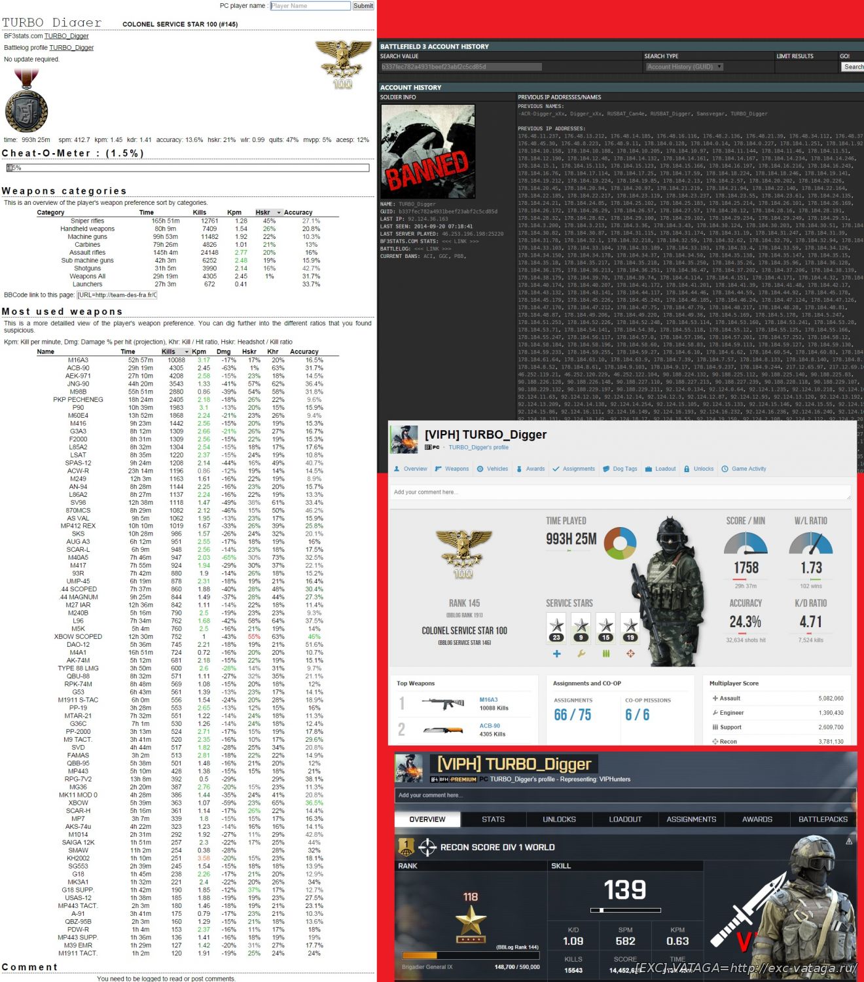Screen dimensions: 864x982
Task: Click the service star showing 19
Action: point(630,628)
